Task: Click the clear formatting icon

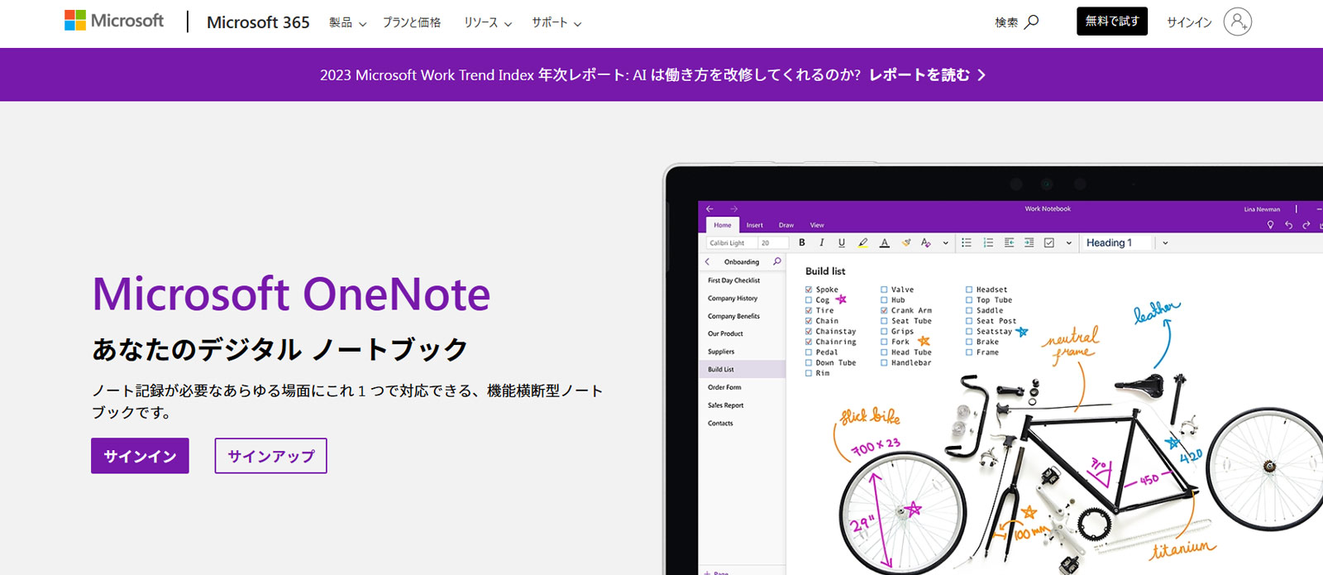Action: click(x=925, y=242)
